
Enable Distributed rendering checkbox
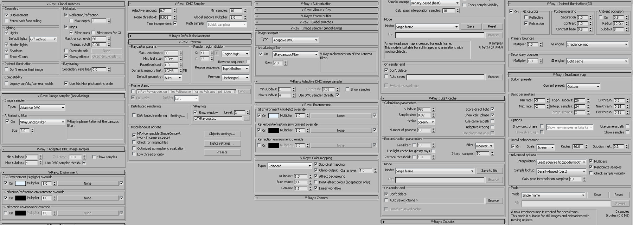click(134, 115)
